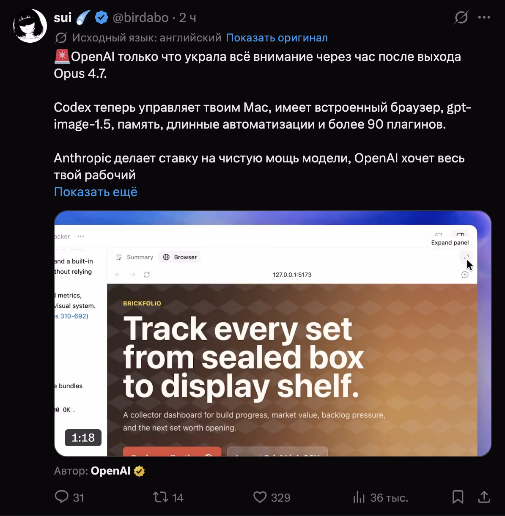The image size is (505, 516).
Task: Open the @birdabo handle link
Action: click(x=140, y=18)
